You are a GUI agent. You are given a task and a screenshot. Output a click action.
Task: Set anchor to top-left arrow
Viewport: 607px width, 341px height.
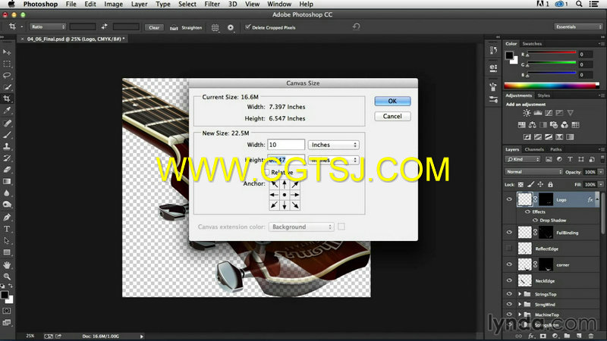tap(275, 184)
